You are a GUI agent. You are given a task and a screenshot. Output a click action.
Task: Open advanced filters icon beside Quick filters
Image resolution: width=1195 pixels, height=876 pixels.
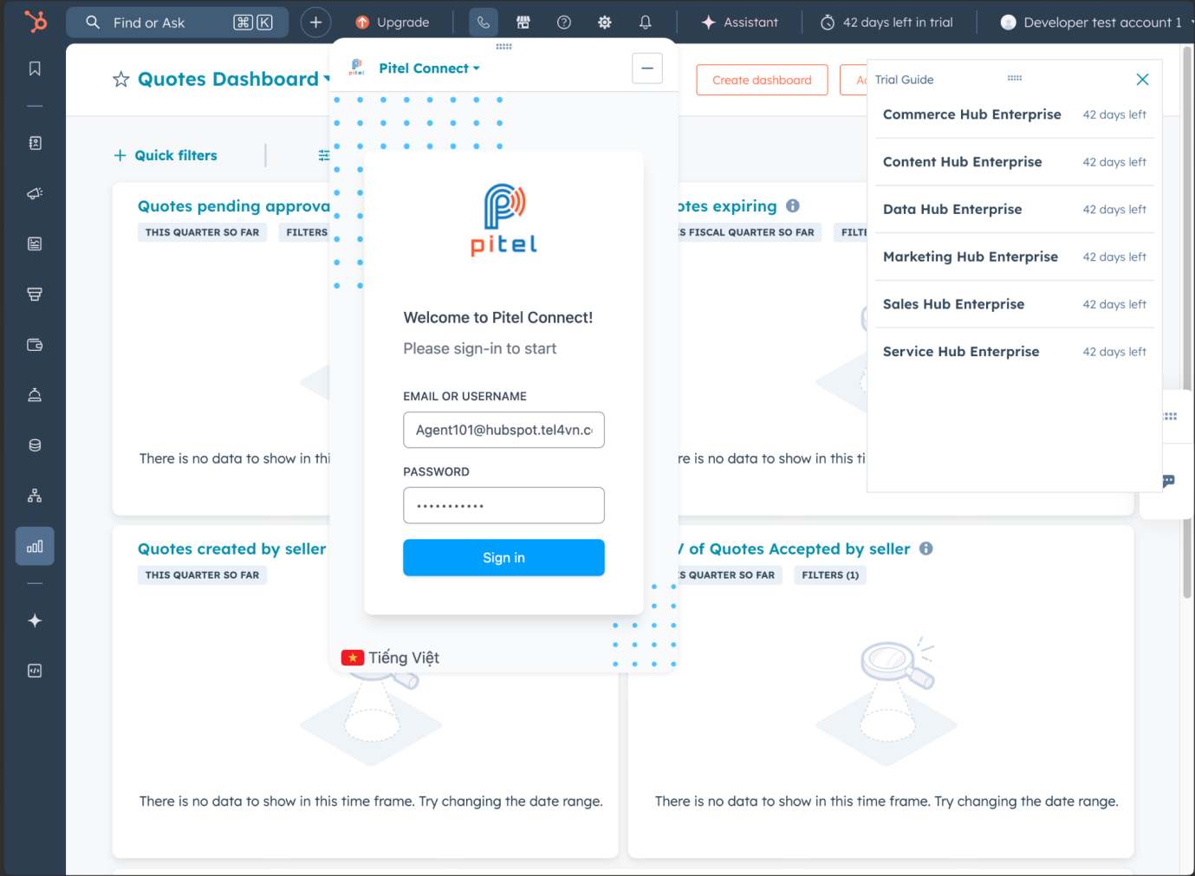tap(324, 155)
